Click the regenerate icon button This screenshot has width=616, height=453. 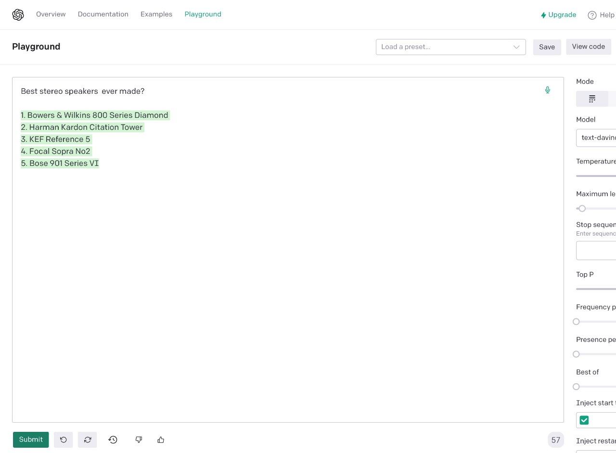click(x=88, y=440)
